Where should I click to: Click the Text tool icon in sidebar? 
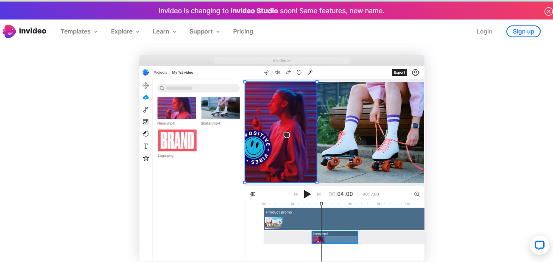click(x=146, y=146)
